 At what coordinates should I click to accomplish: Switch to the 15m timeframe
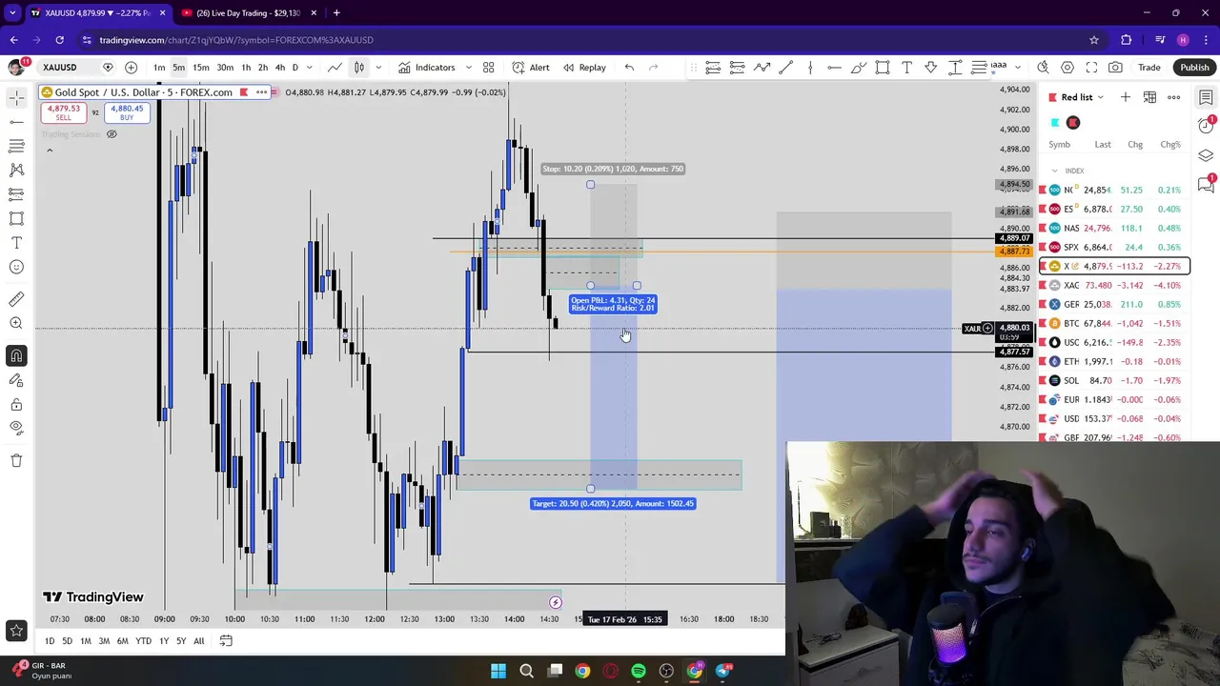tap(201, 68)
